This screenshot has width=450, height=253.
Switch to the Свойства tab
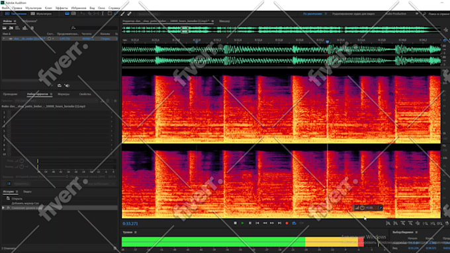85,94
